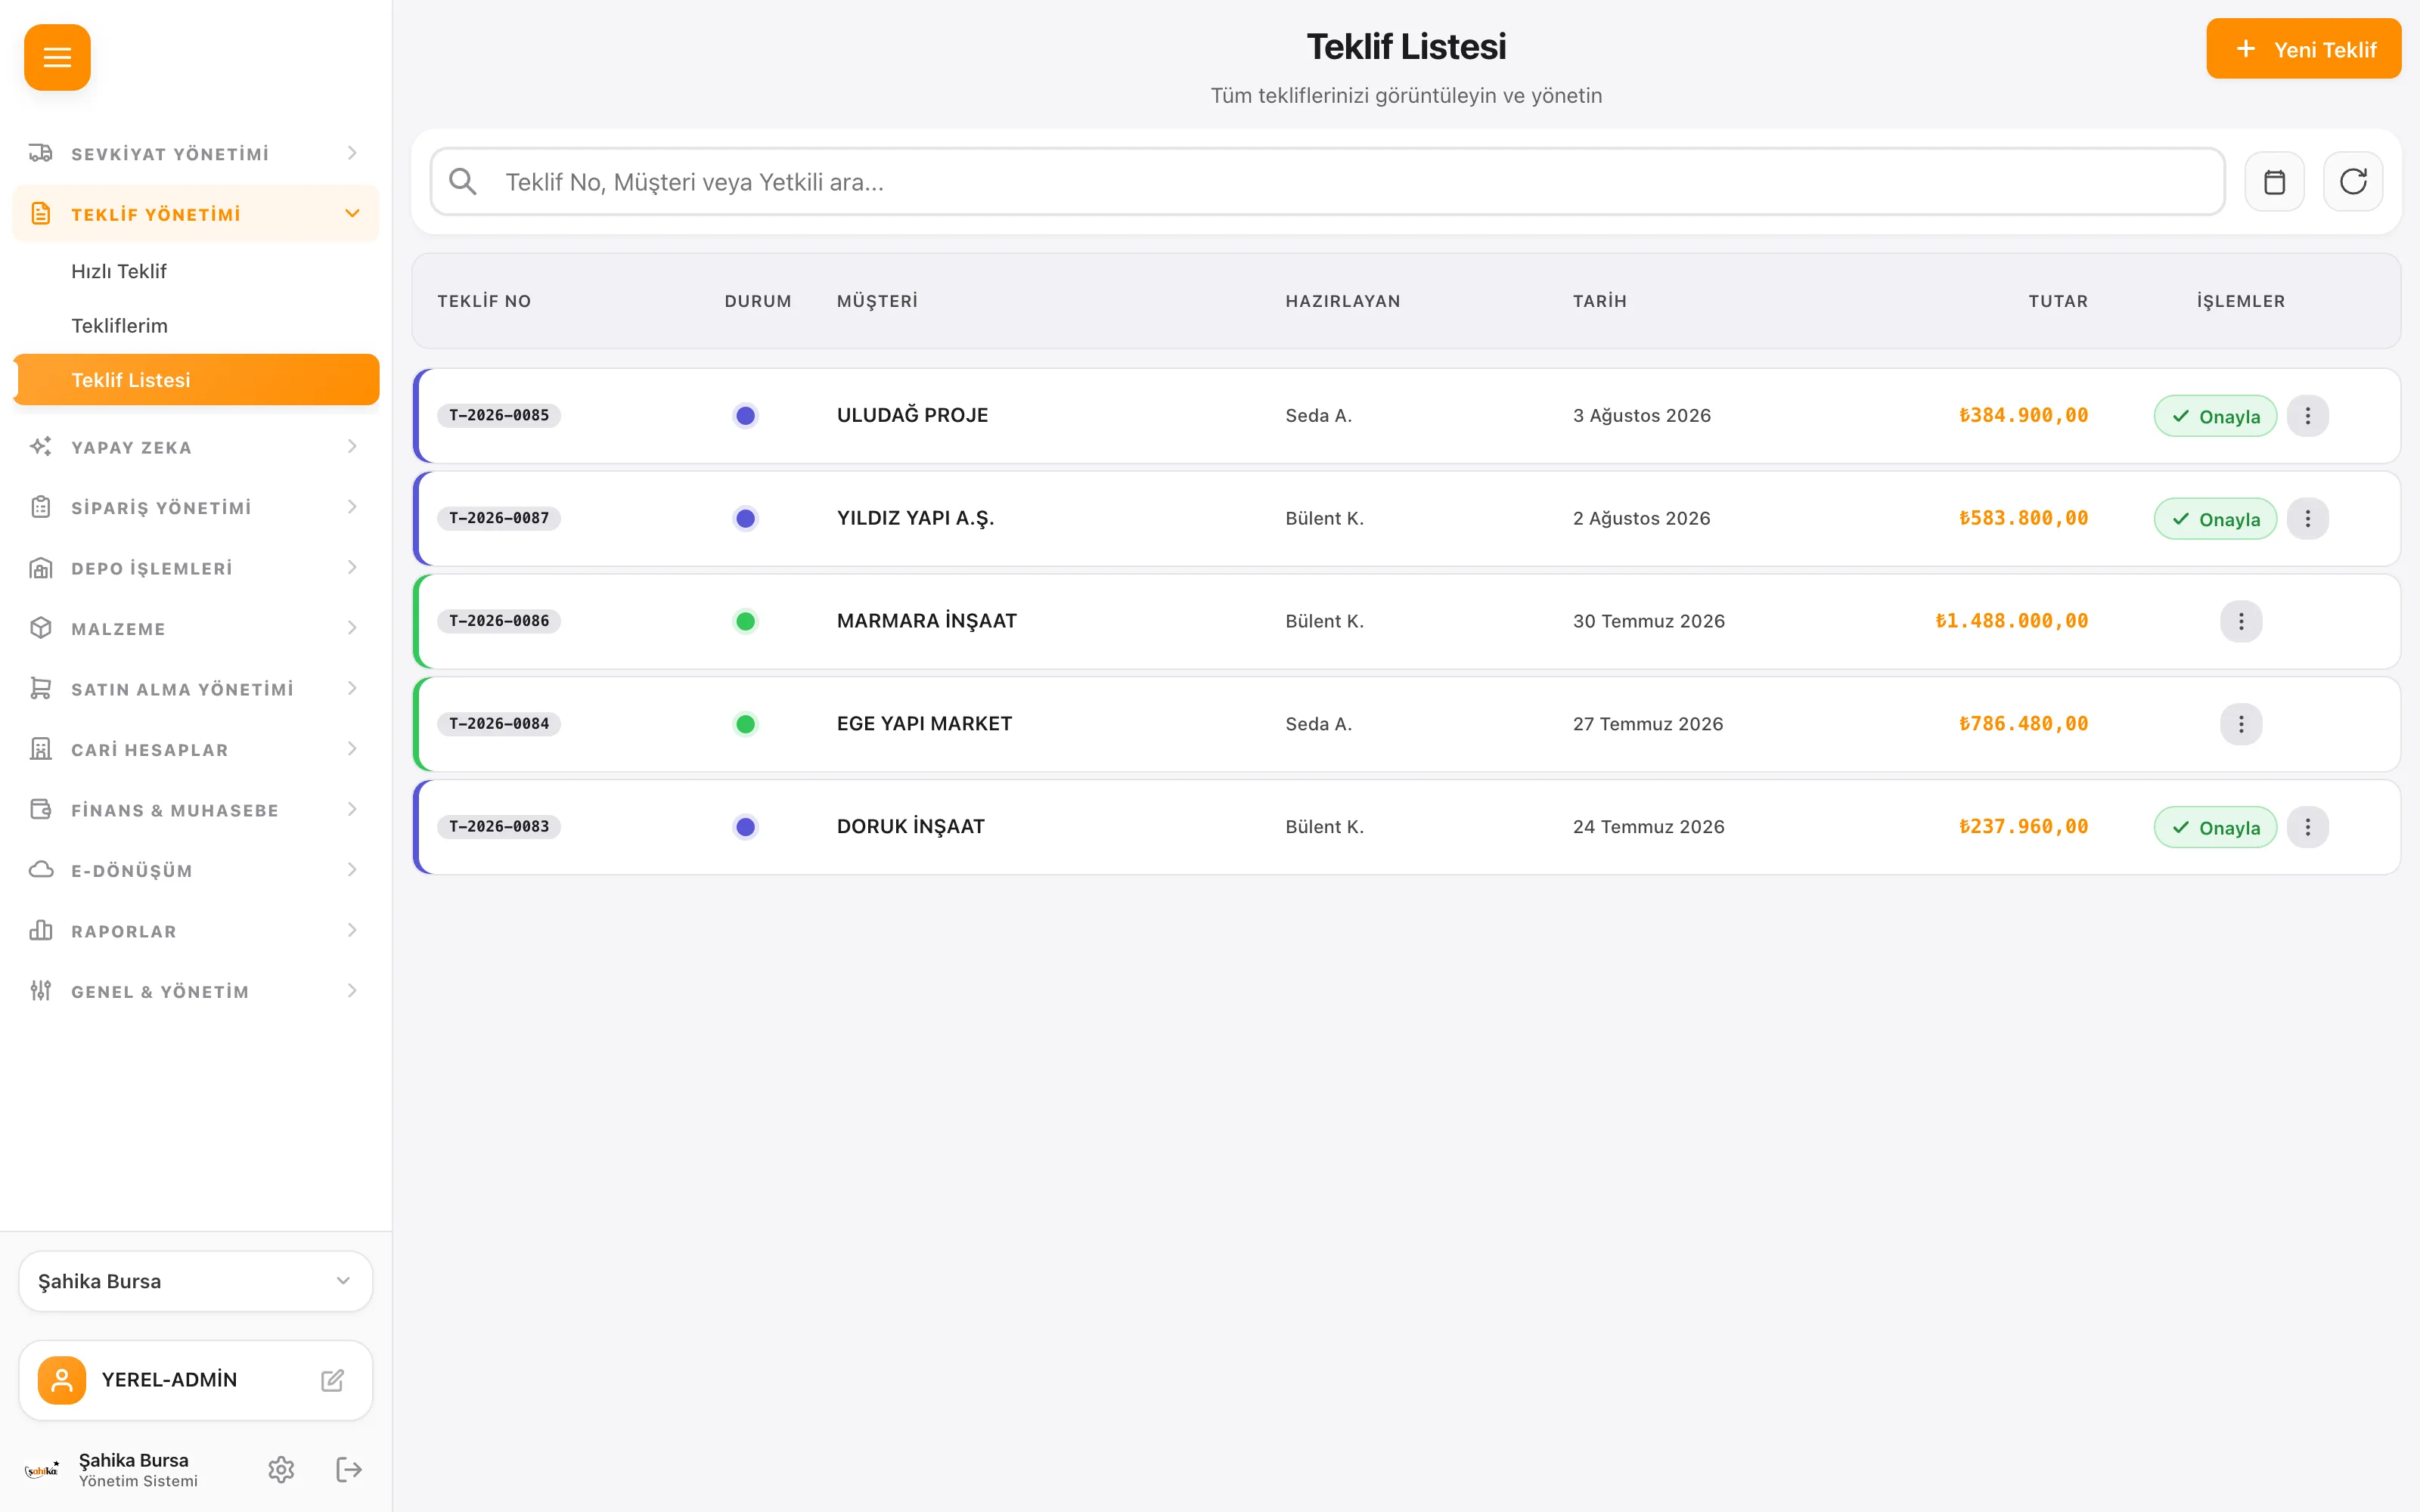Log out using the exit icon

tap(348, 1469)
